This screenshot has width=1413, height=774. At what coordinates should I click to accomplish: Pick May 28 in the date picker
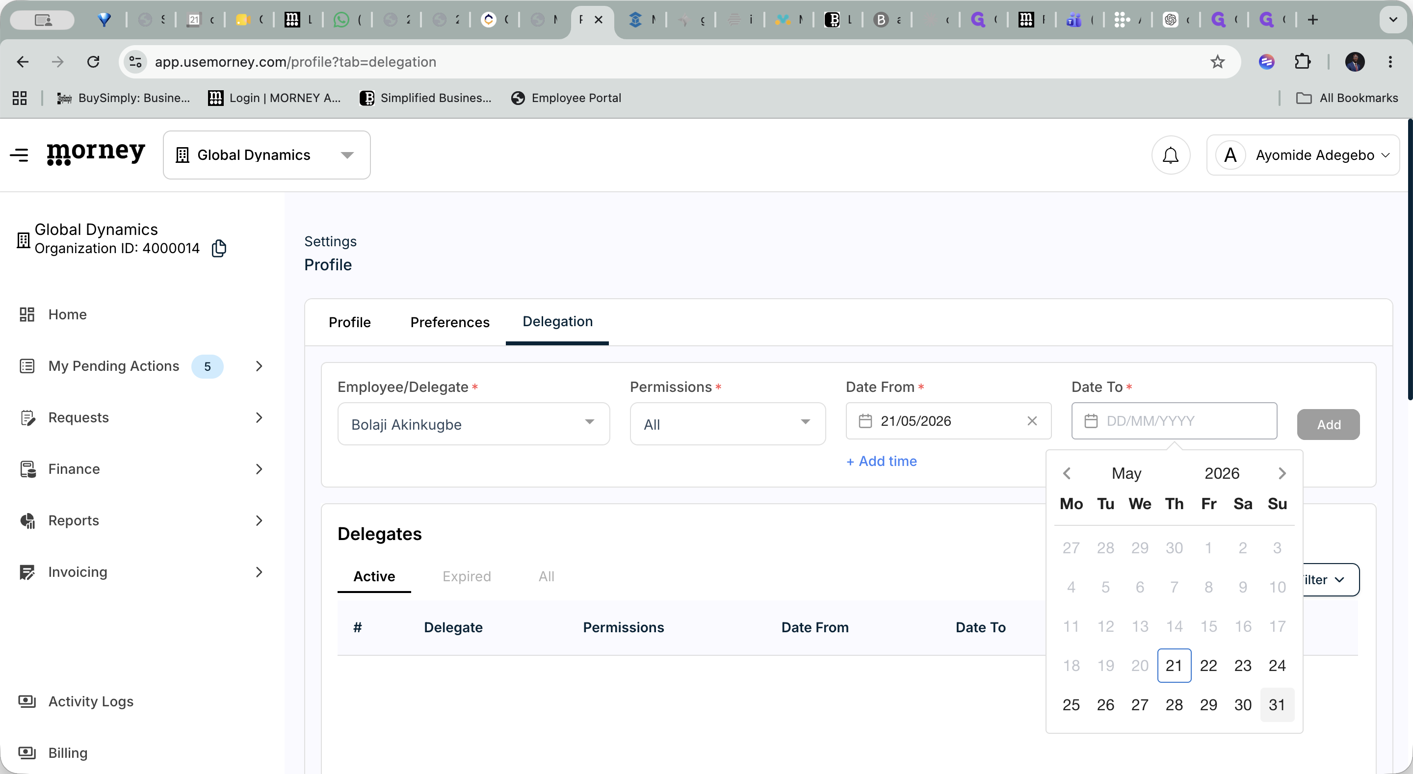click(1175, 705)
